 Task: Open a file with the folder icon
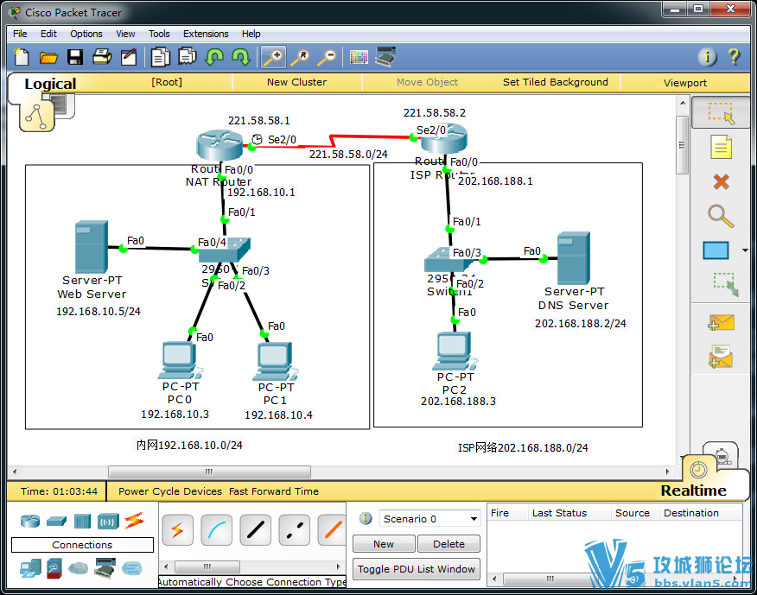(48, 57)
